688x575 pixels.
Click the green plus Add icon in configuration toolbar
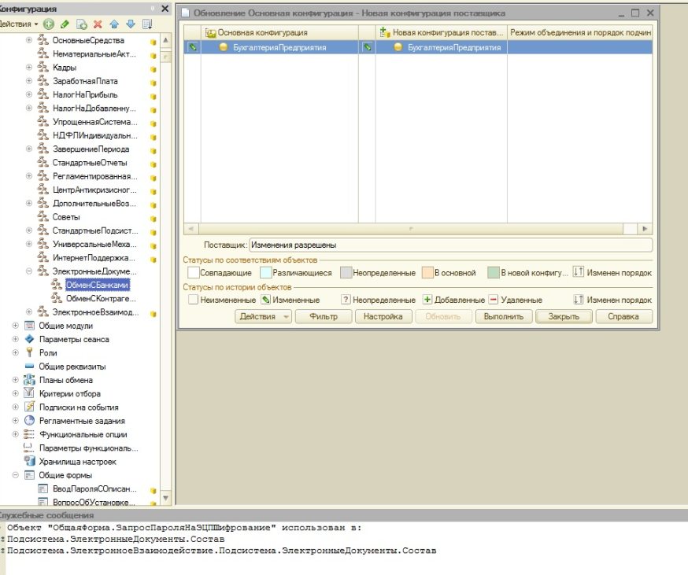pos(49,24)
